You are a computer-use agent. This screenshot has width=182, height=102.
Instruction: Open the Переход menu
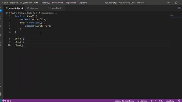[x=45, y=3]
